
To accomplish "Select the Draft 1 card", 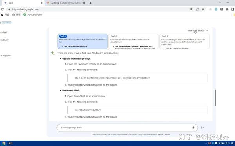I will click(x=82, y=41).
